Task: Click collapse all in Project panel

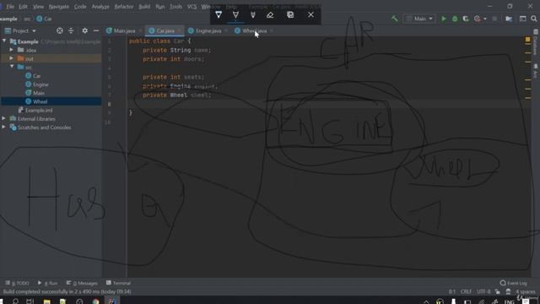Action: point(71,30)
